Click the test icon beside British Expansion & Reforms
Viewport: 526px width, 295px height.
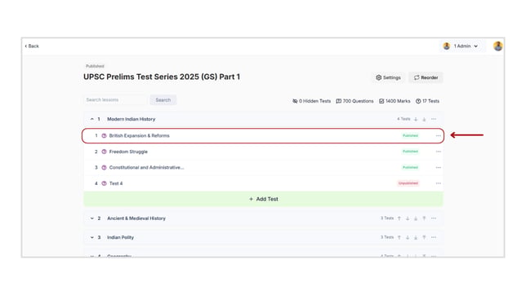[104, 135]
